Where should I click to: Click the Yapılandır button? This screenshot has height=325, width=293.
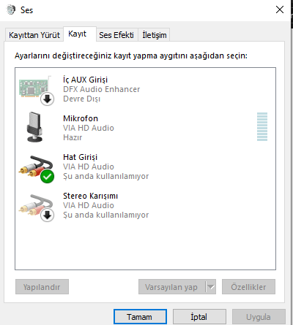pyautogui.click(x=42, y=287)
